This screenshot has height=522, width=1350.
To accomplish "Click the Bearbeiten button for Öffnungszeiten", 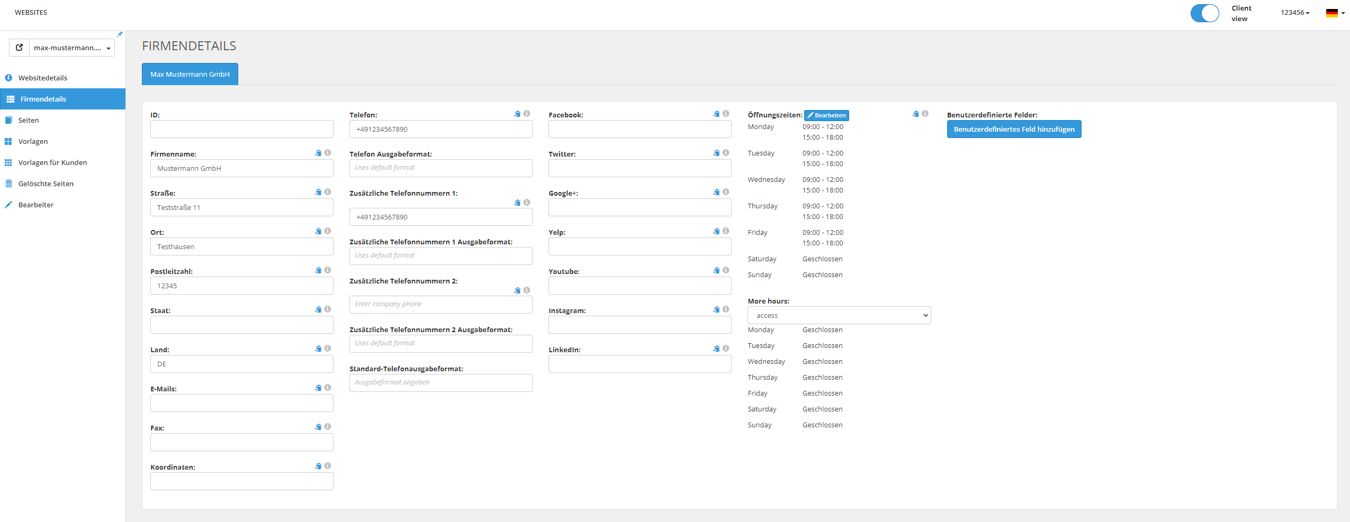I will (826, 115).
